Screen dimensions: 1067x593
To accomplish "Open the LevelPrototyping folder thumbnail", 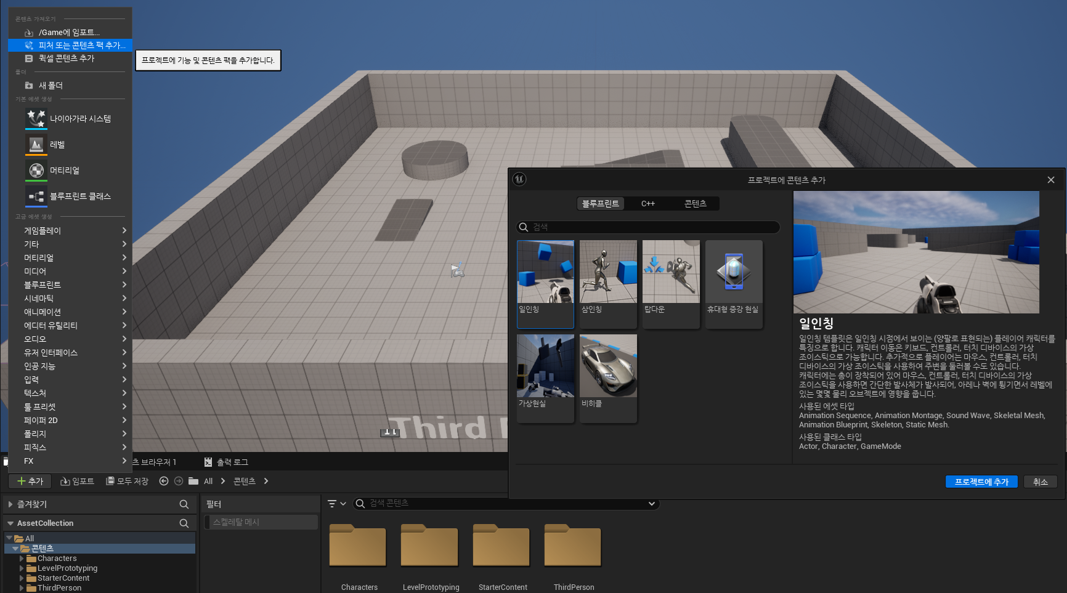I will [429, 544].
